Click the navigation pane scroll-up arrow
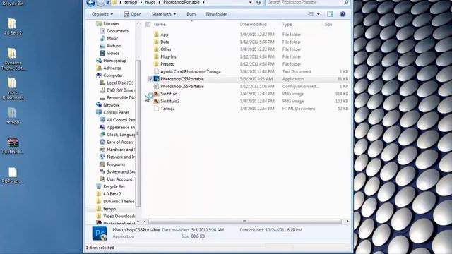The height and width of the screenshot is (254, 452). (x=138, y=23)
